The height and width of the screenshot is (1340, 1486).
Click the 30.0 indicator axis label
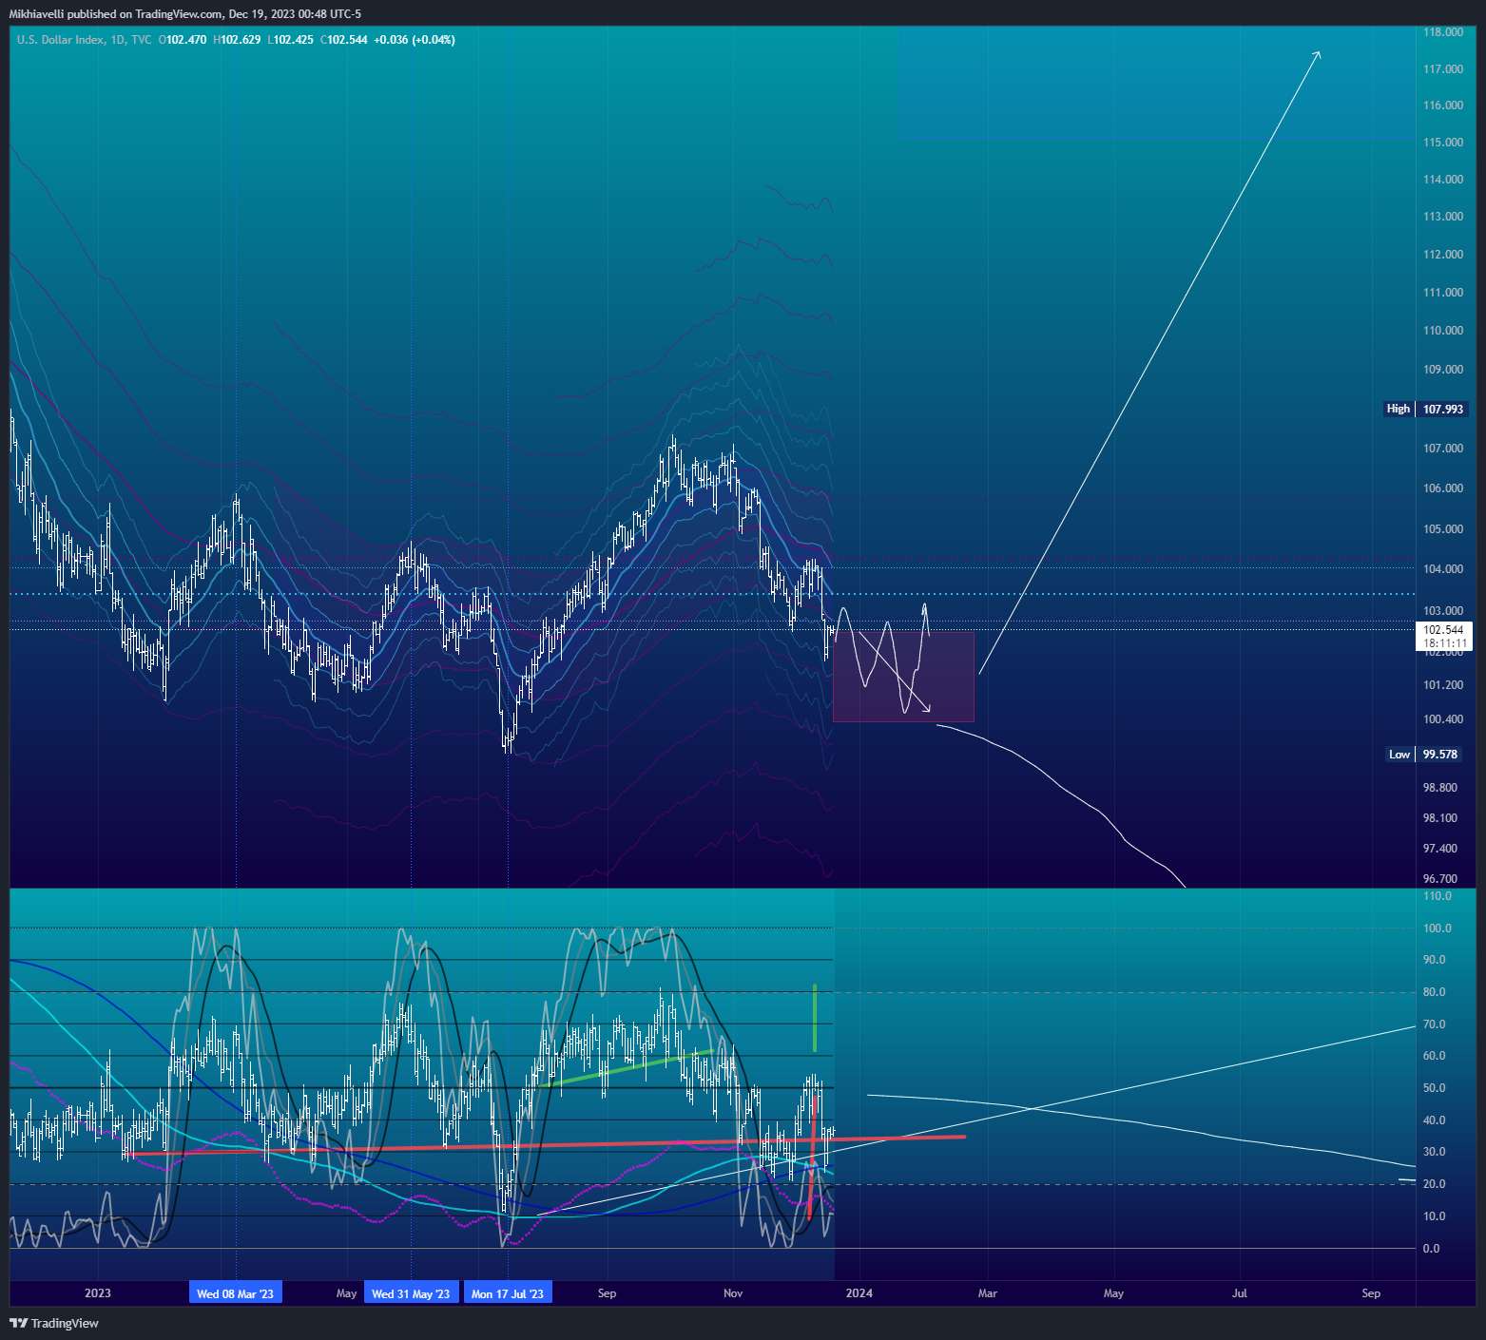click(1434, 1152)
